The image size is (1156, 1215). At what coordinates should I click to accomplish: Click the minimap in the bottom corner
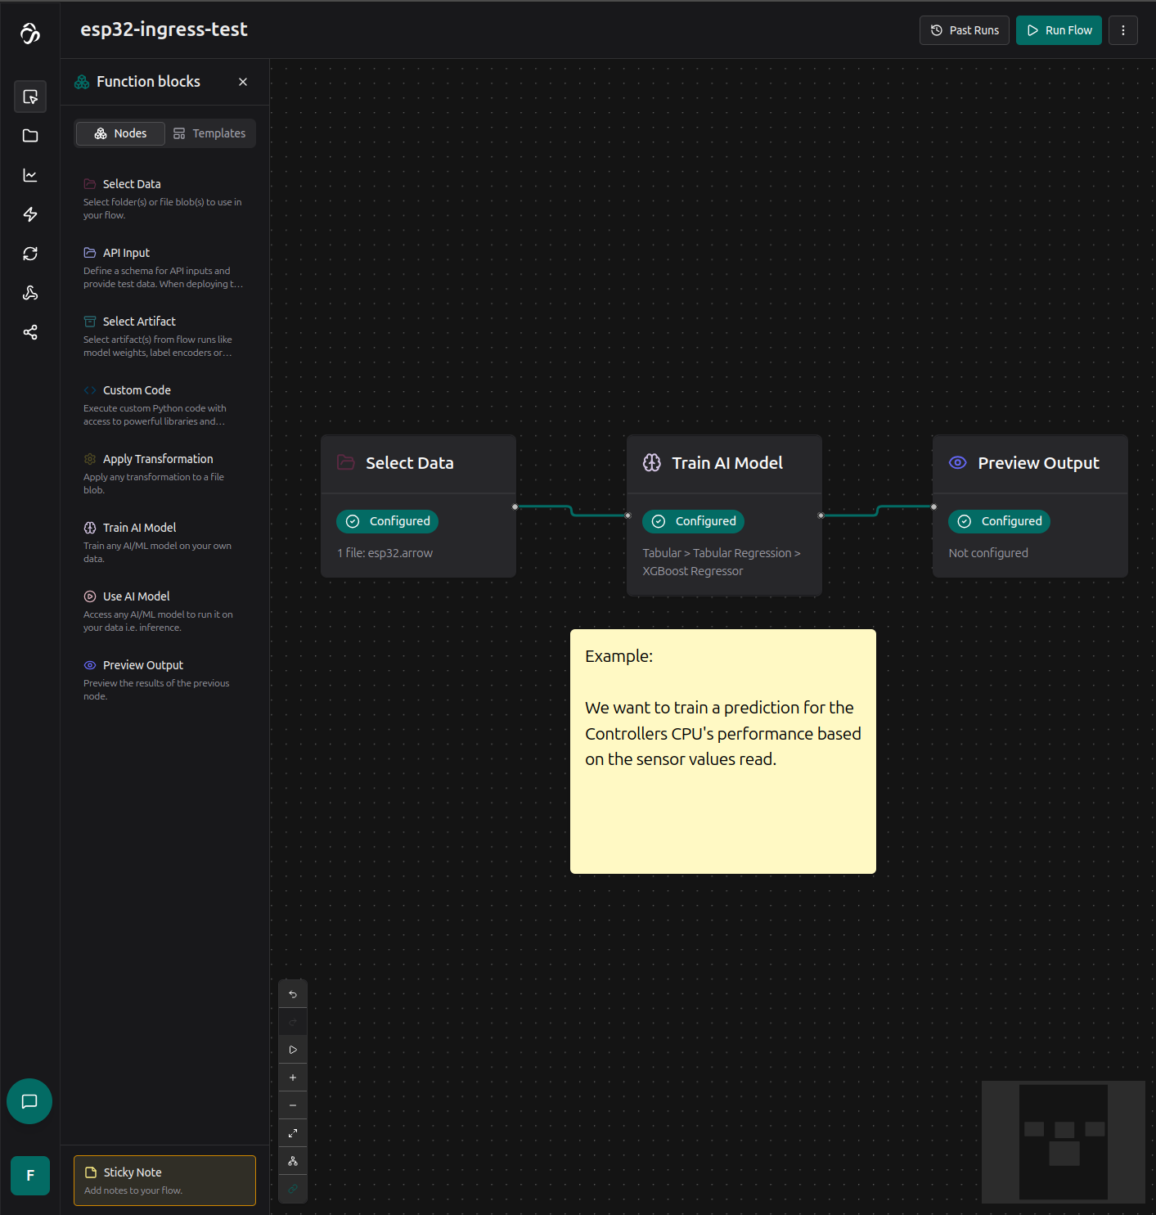(x=1063, y=1141)
